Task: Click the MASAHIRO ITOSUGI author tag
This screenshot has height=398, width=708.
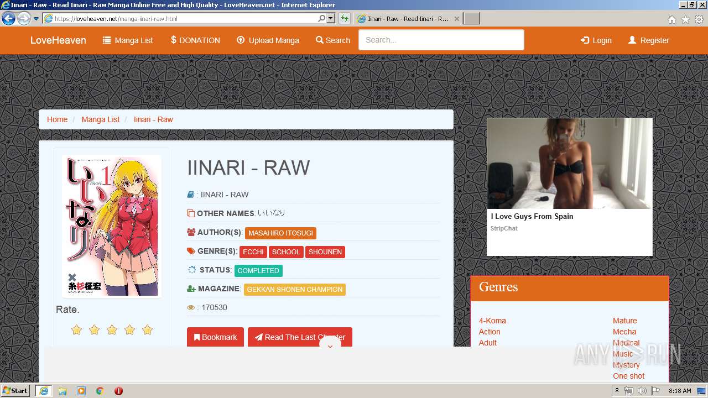Action: pos(280,233)
